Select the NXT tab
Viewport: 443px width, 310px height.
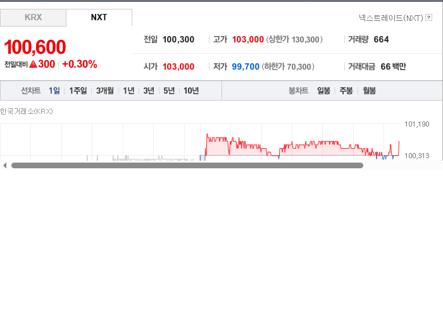tap(99, 18)
